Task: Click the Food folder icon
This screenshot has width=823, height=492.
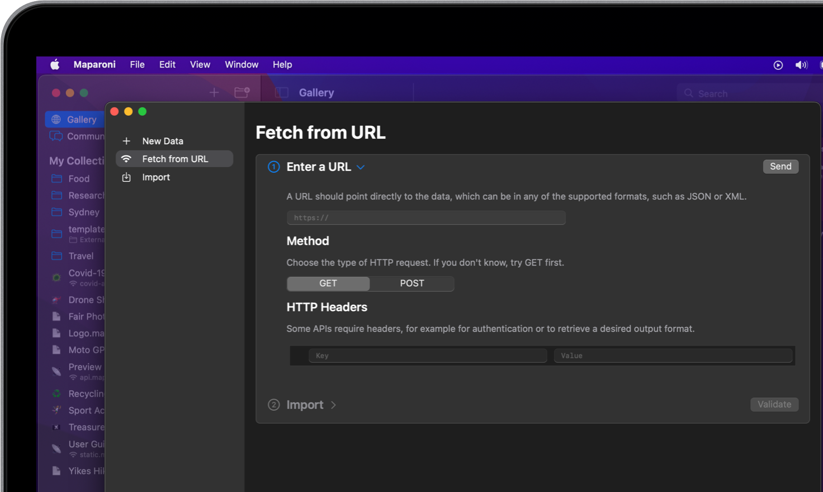Action: [56, 178]
